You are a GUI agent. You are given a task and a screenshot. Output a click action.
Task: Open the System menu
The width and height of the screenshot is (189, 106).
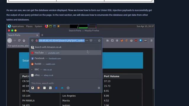(x=38, y=26)
